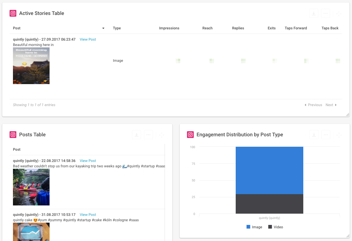Click the Impressions value cell for story
This screenshot has width=352, height=241.
[x=178, y=61]
